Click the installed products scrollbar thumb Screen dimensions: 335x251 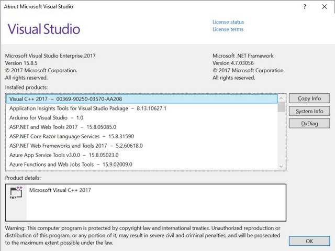pos(281,107)
